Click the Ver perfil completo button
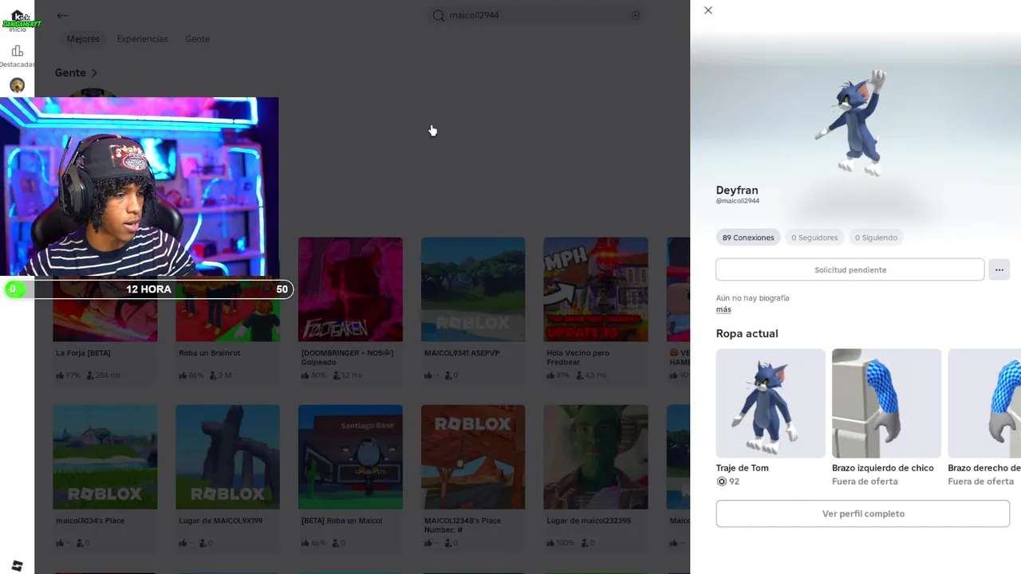 tap(863, 513)
